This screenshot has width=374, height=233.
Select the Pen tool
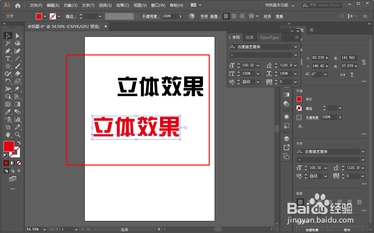point(8,51)
